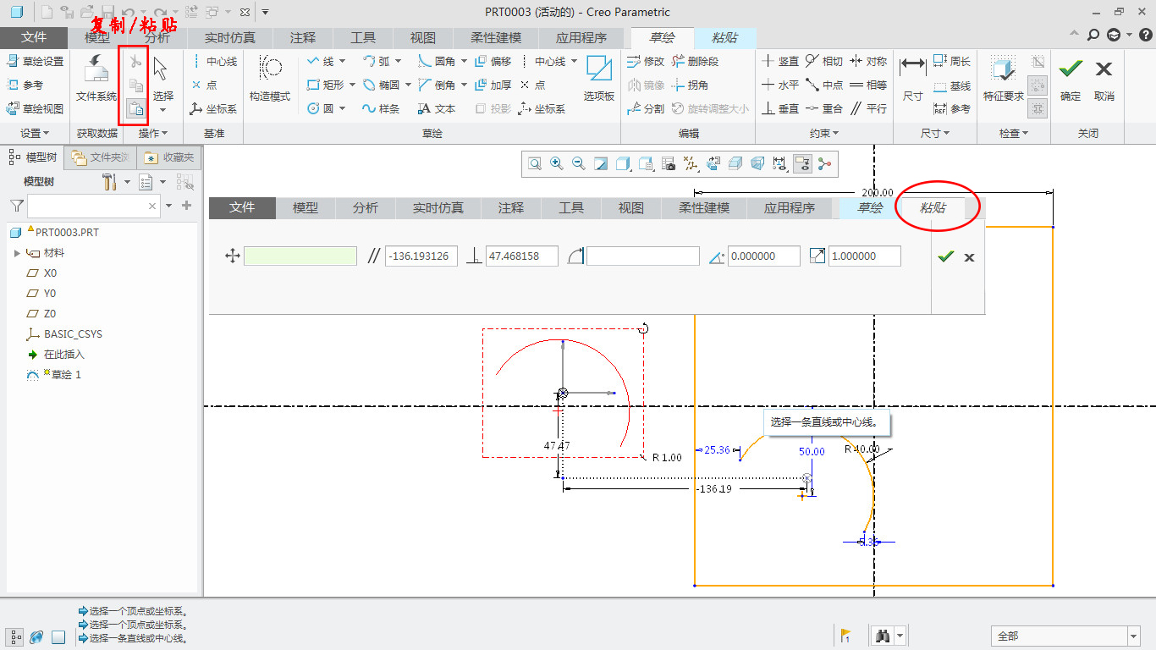Image resolution: width=1156 pixels, height=650 pixels.
Task: Click 分割 divide tool
Action: [x=647, y=109]
